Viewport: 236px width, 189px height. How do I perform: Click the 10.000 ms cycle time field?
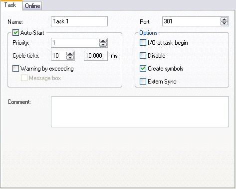(96, 56)
